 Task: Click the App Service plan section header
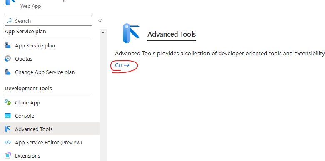[25, 32]
